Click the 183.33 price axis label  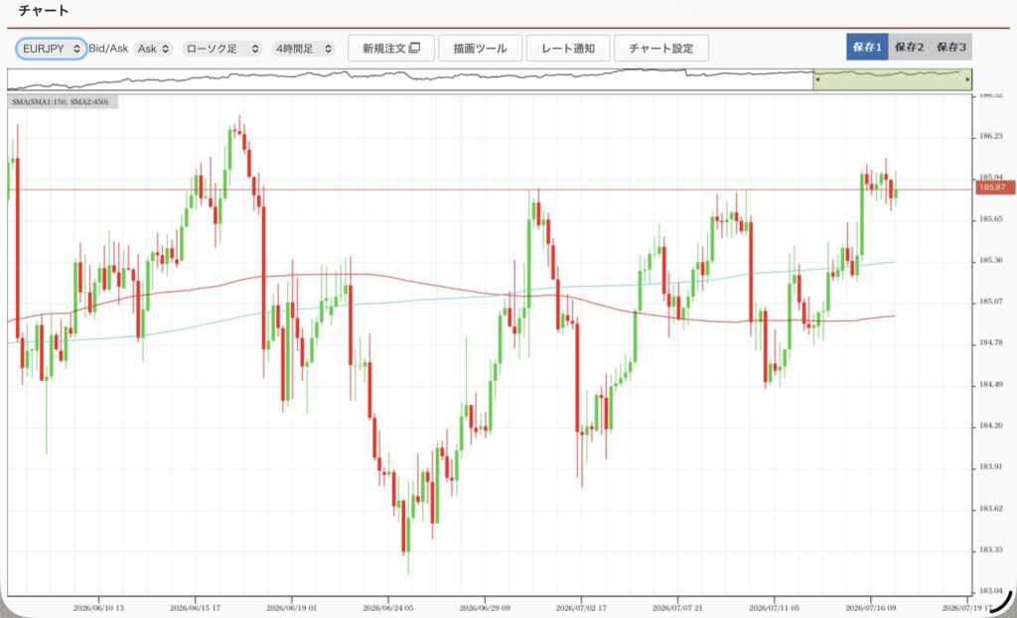pos(990,550)
